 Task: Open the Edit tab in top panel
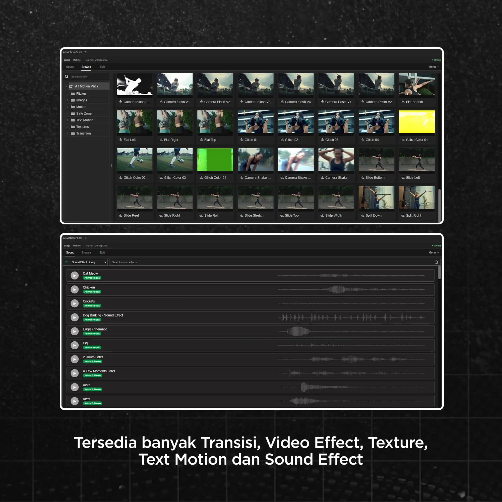(x=102, y=67)
